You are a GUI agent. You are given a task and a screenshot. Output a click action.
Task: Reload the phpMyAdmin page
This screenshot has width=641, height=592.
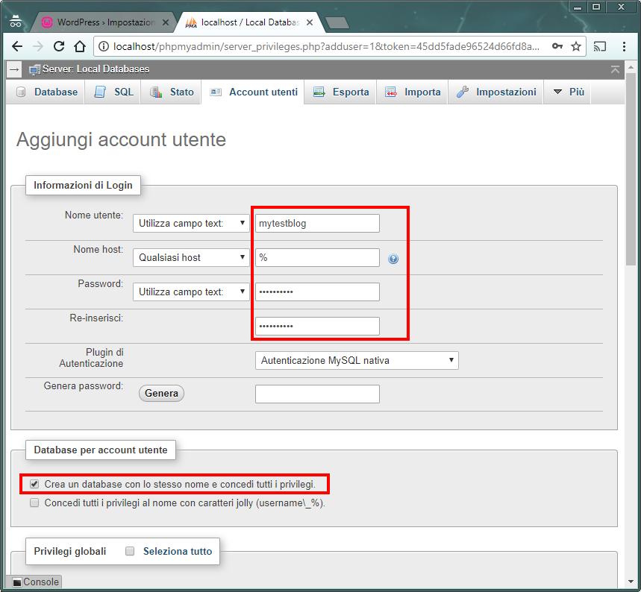pos(59,46)
